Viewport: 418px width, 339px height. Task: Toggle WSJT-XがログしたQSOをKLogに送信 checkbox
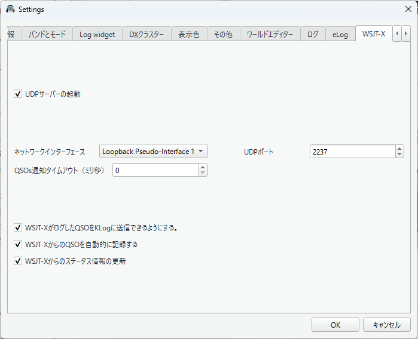click(18, 227)
